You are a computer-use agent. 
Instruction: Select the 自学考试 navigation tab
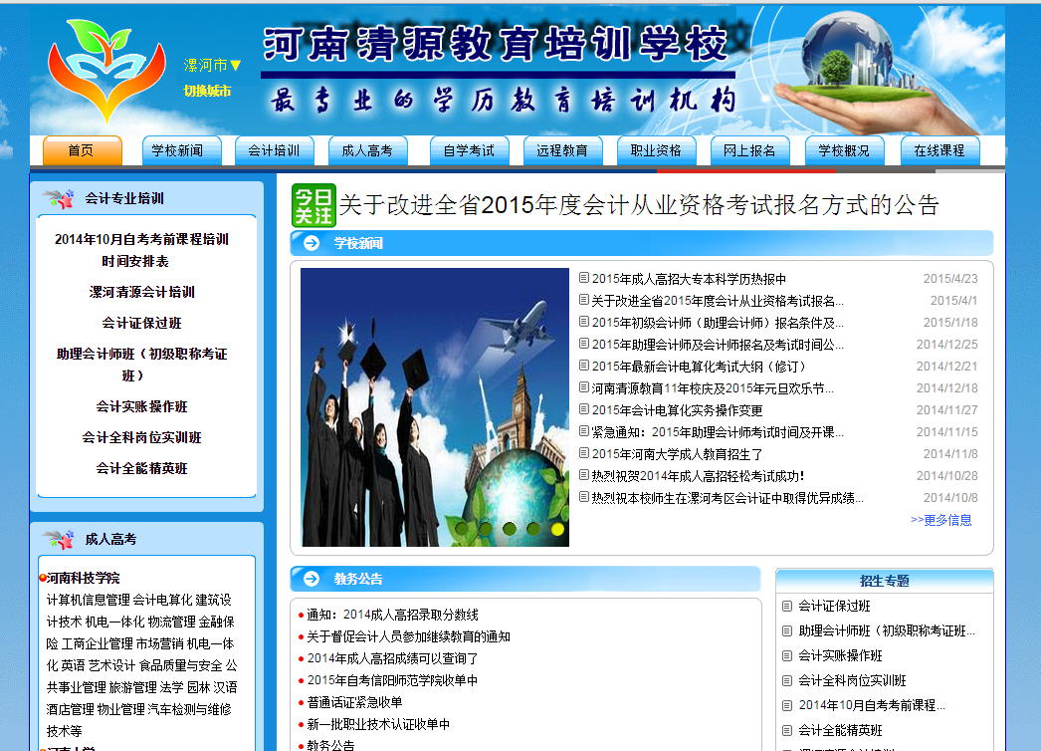(x=470, y=150)
